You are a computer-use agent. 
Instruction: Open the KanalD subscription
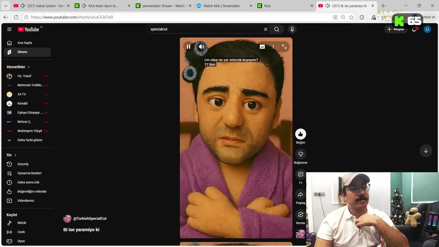tap(27, 103)
